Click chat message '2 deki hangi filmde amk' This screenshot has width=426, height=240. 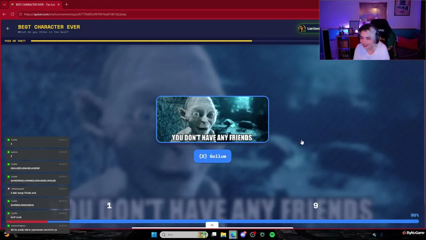coord(23,193)
